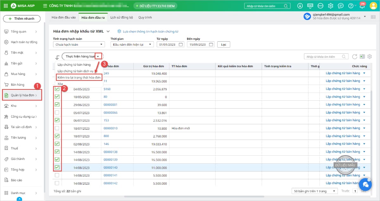This screenshot has width=380, height=201.
Task: Switch to Hóa đơn đầu vào tab
Action: click(64, 17)
